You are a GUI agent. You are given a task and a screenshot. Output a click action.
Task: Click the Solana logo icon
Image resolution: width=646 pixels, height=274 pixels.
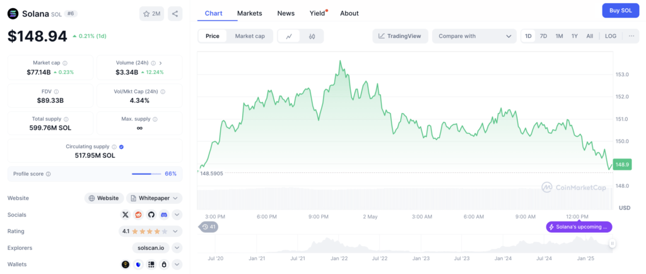[x=13, y=14]
